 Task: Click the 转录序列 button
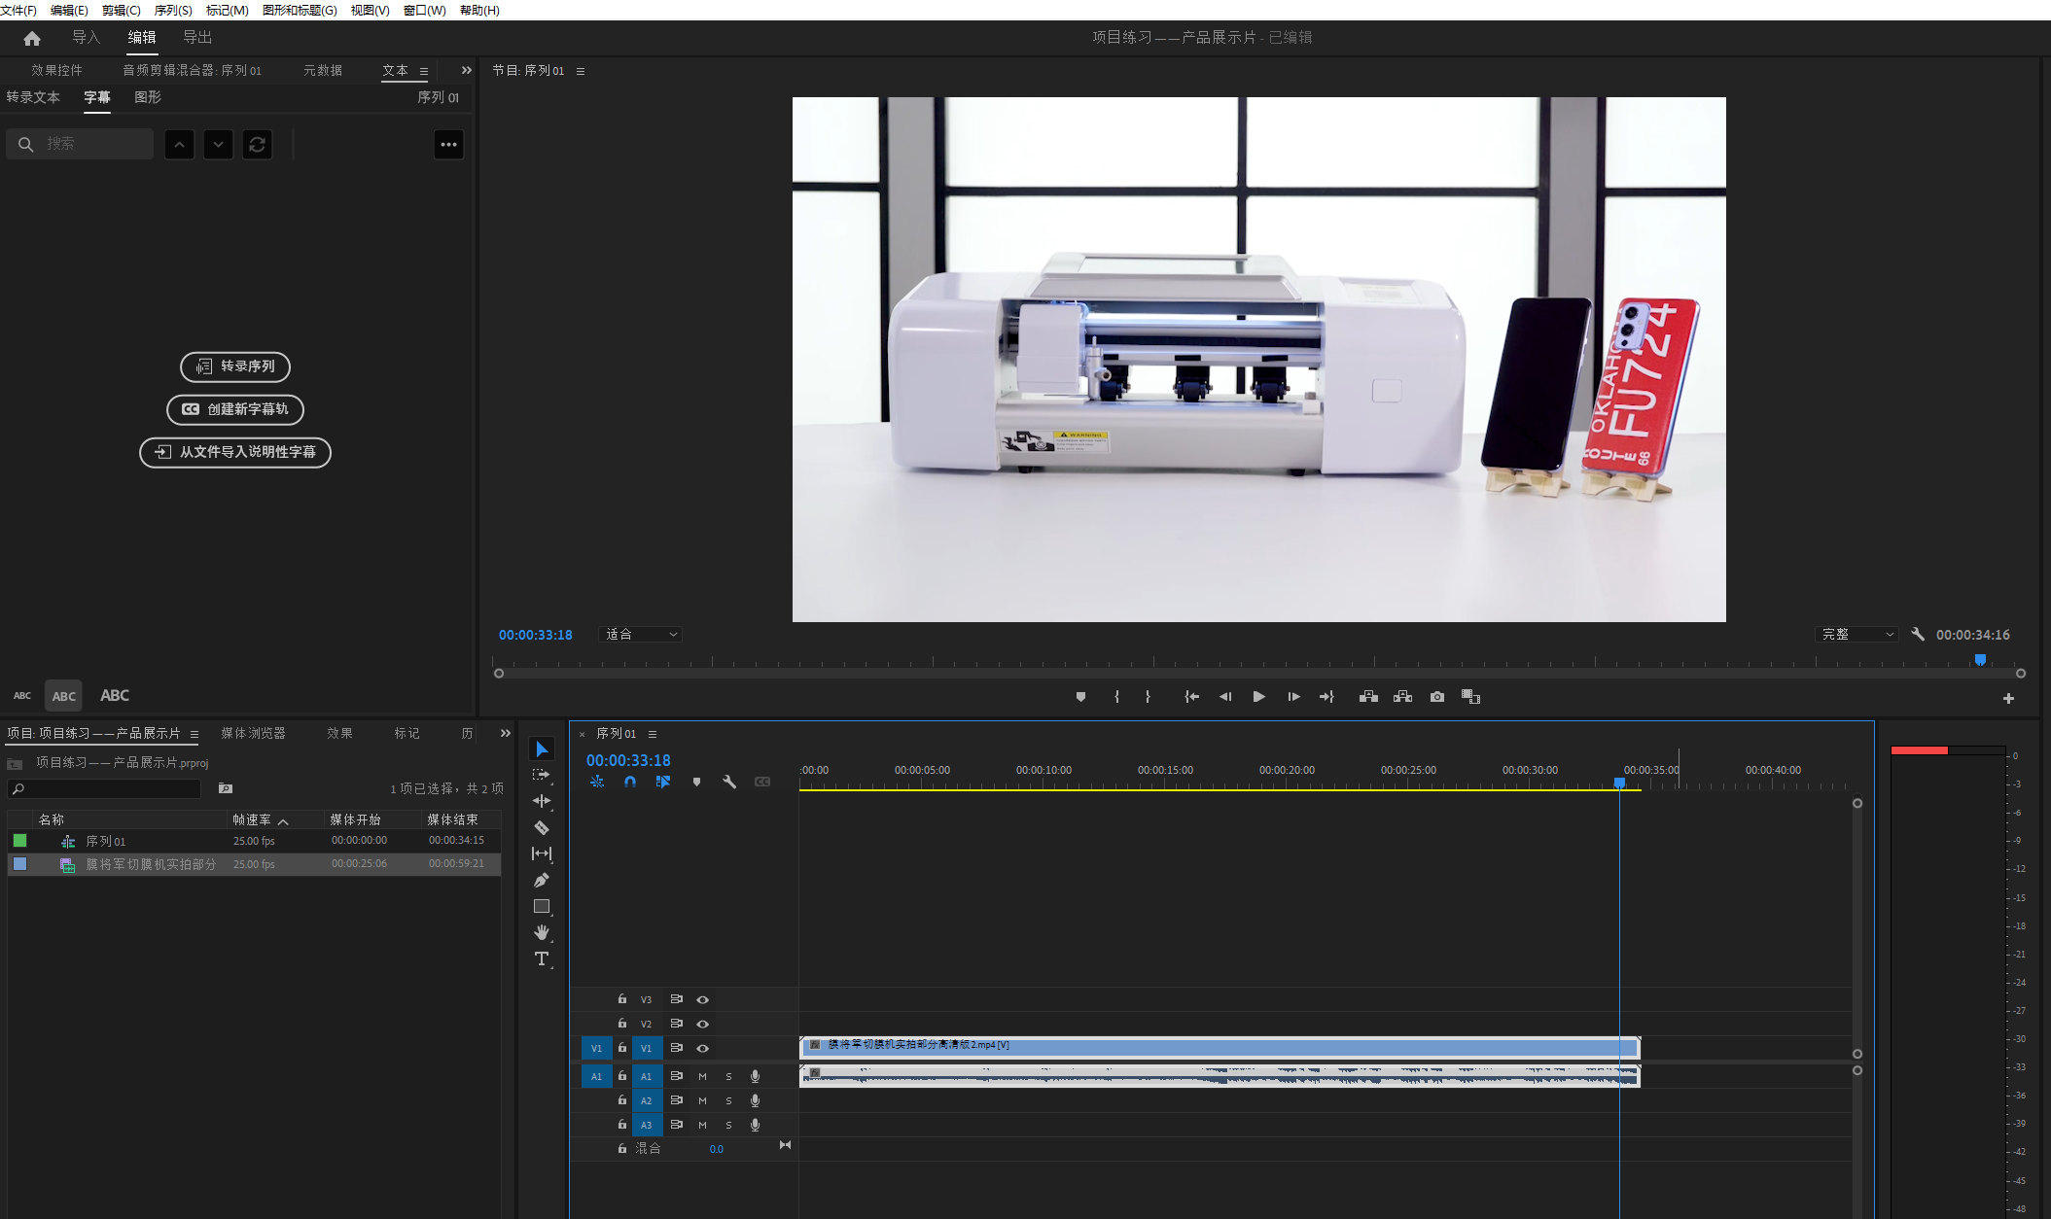235,366
